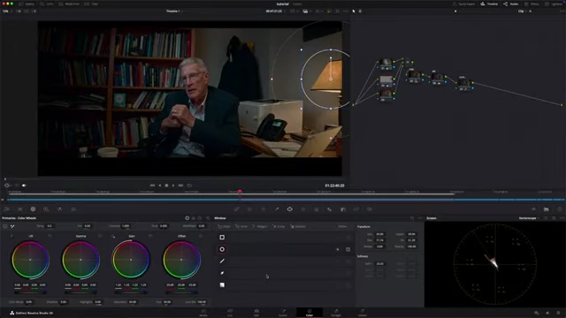Screen dimensions: 566x318
Task: Switch to the Edit page
Action: (x=256, y=313)
